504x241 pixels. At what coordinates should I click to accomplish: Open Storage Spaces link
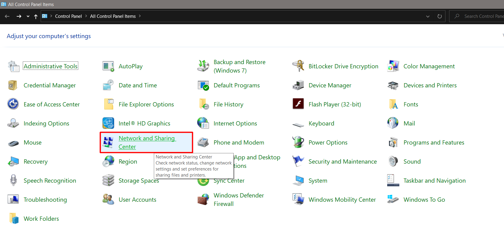point(139,181)
